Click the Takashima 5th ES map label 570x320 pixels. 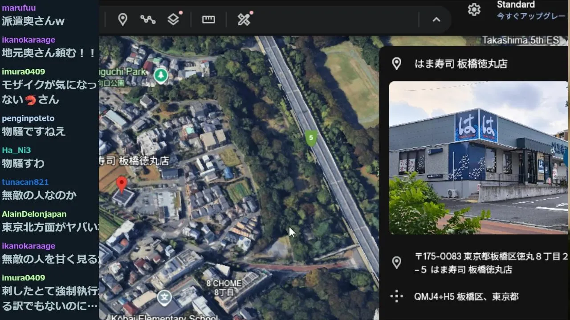click(x=521, y=40)
